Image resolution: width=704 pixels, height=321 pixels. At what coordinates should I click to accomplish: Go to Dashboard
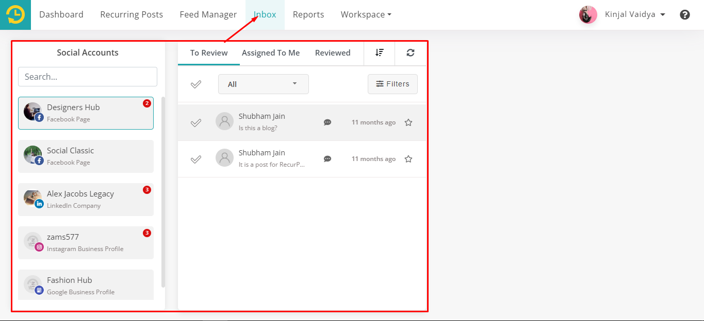(x=61, y=14)
